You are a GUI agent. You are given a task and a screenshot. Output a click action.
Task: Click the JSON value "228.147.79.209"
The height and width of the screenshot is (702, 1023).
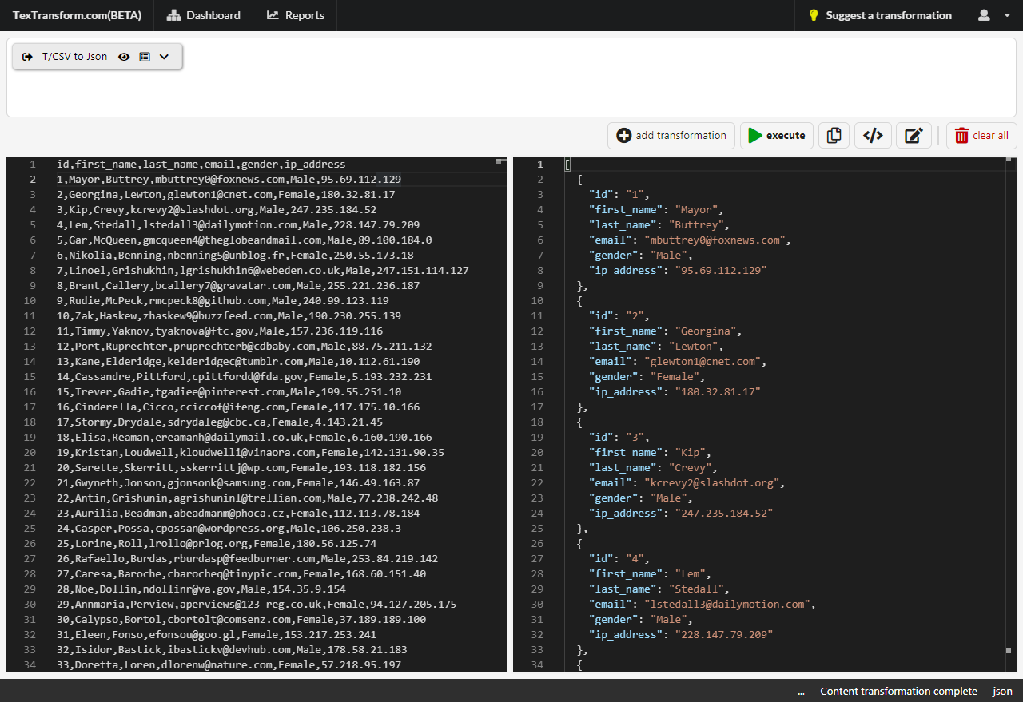(724, 635)
